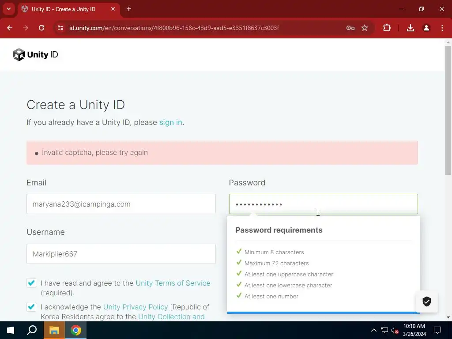Viewport: 452px width, 339px height.
Task: Close the Unity ID tab
Action: coord(113,9)
